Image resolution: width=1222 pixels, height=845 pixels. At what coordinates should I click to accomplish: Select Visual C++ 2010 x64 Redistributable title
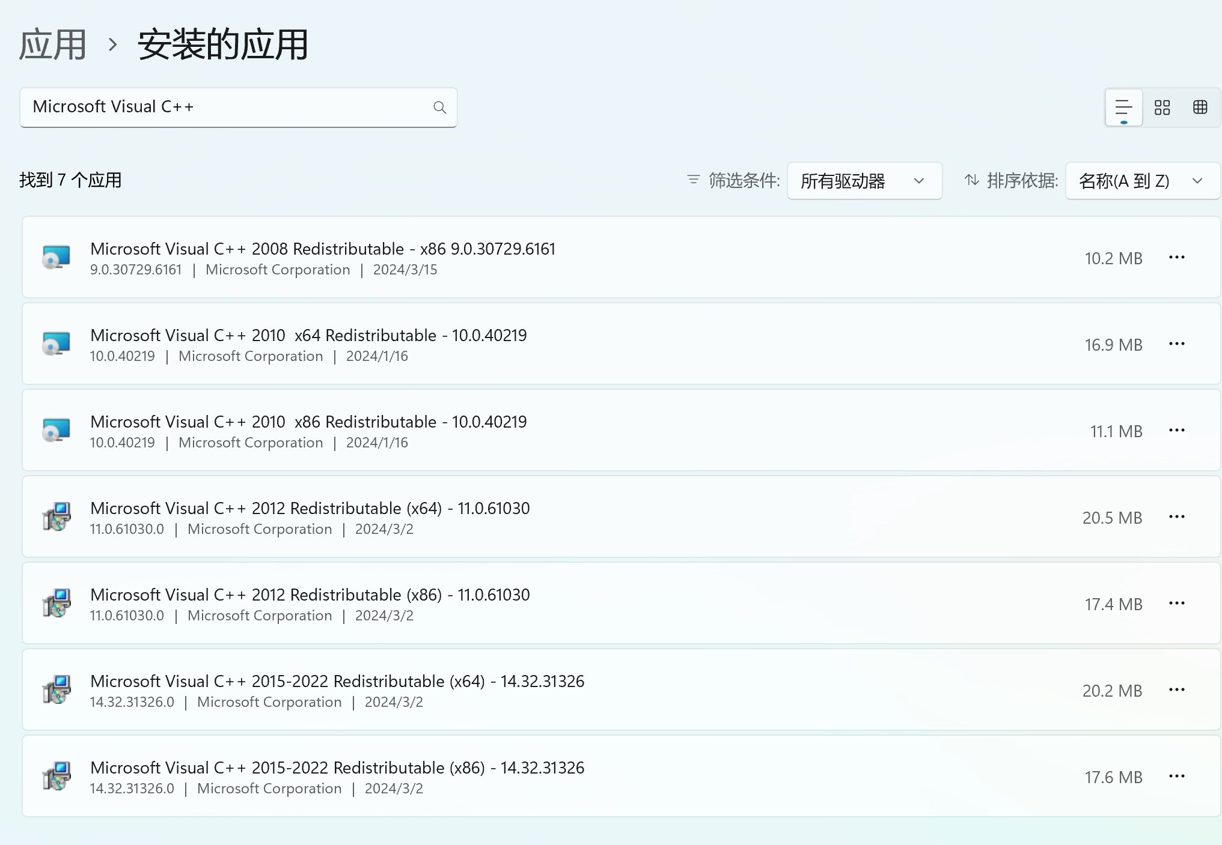click(308, 335)
